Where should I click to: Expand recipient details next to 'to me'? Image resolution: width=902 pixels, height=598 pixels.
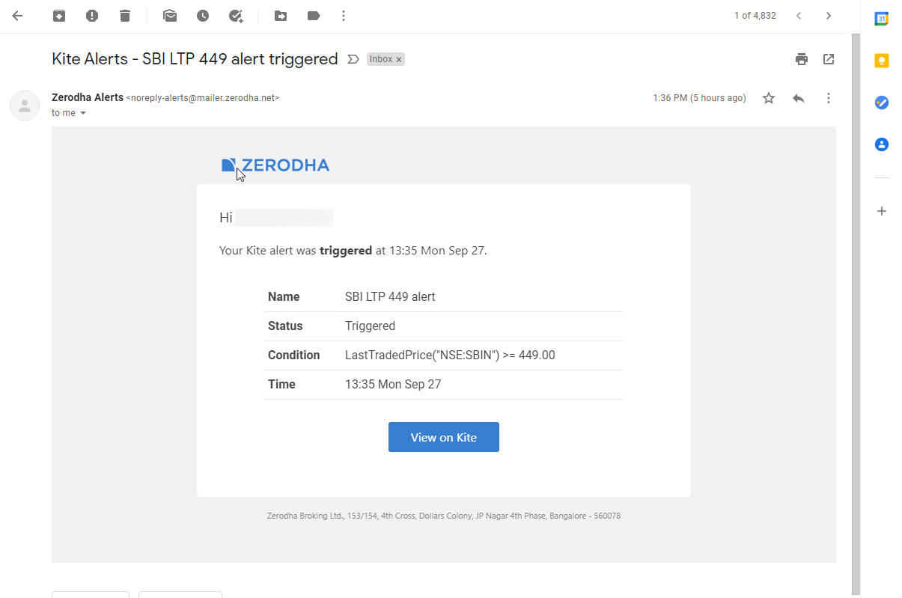click(83, 113)
